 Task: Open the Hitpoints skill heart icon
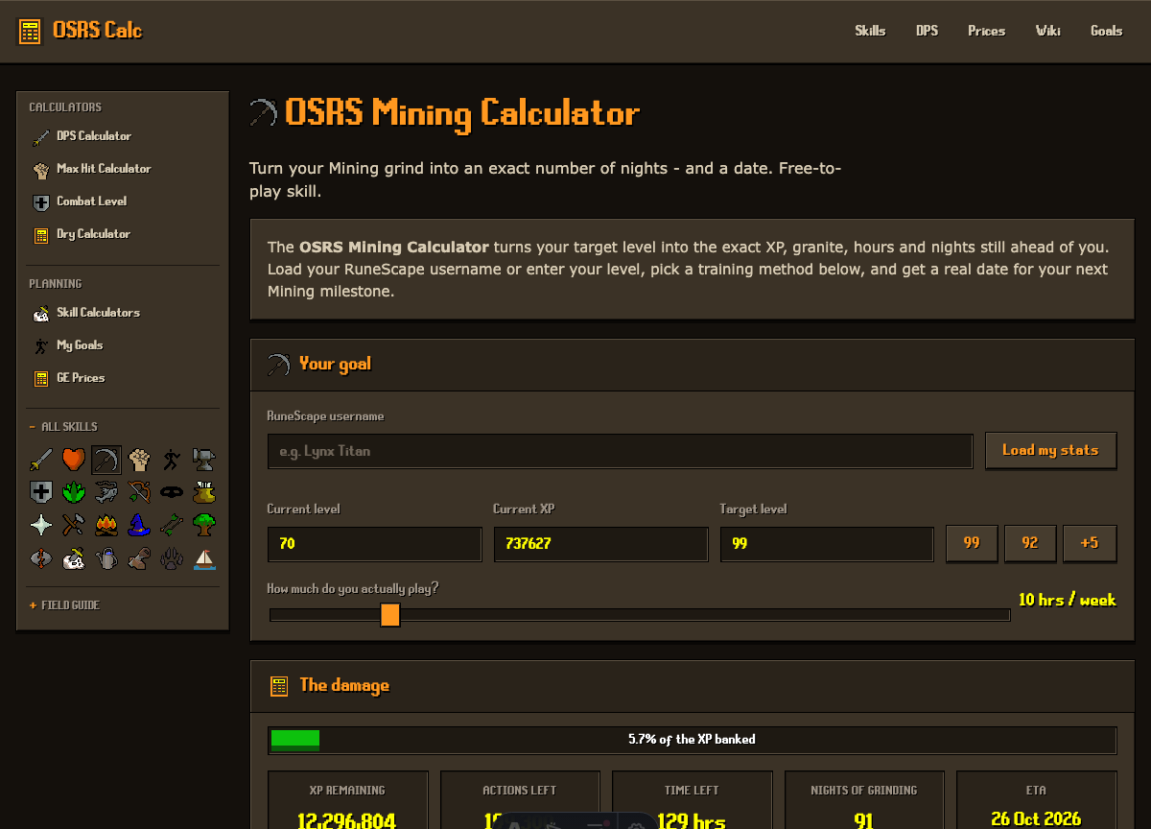(74, 460)
